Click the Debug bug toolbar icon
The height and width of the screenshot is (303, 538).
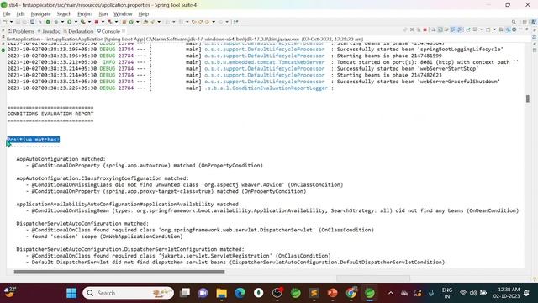(x=56, y=22)
